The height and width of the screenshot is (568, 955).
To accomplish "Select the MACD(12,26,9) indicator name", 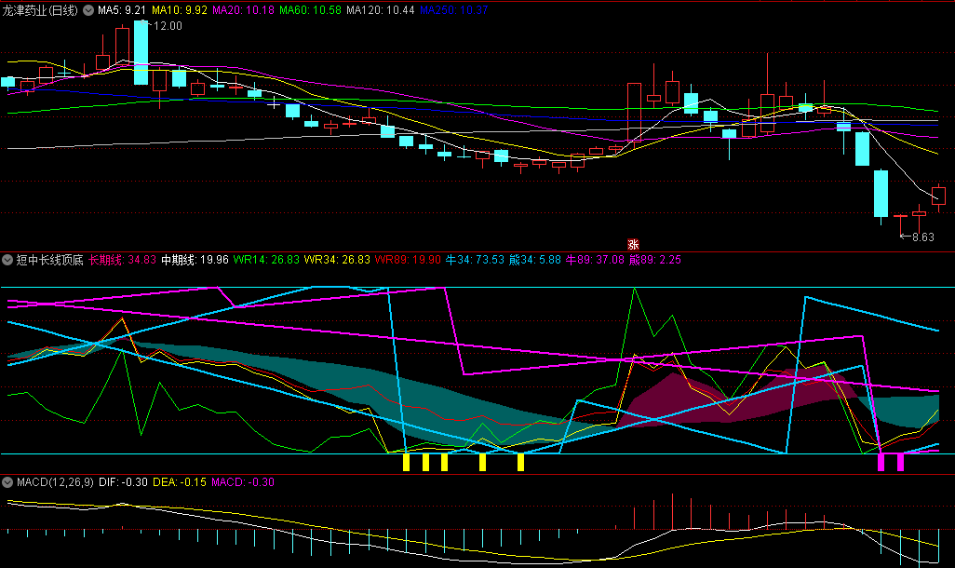I will coord(56,482).
